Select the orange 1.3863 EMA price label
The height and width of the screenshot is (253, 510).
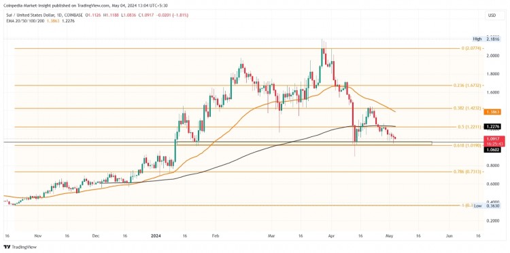coord(494,112)
